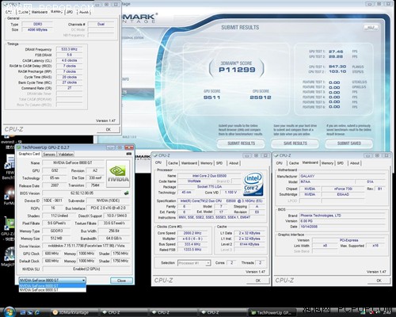Click the Windows Start orb
This screenshot has width=396, height=317.
[x=10, y=312]
